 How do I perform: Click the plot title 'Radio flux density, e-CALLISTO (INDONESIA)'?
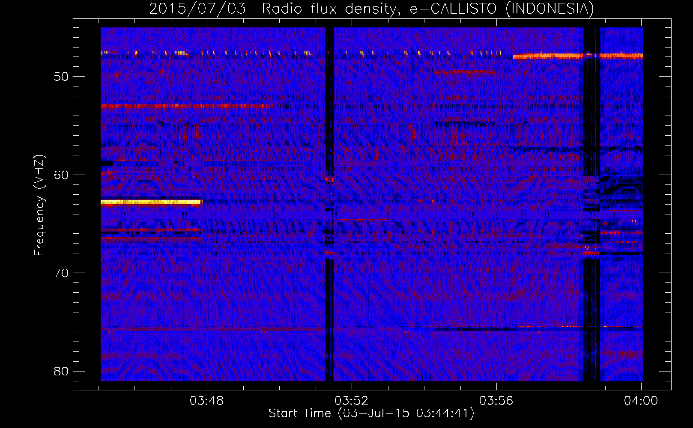tap(427, 9)
